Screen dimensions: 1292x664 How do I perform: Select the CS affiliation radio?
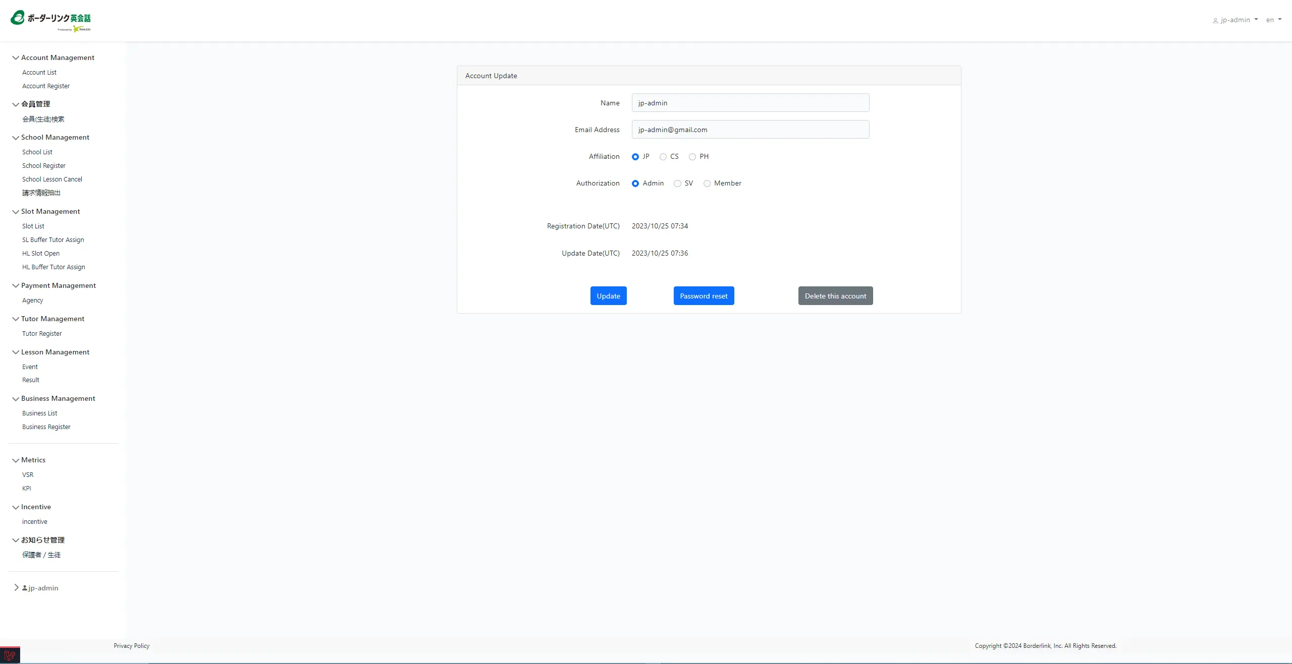[x=663, y=157]
